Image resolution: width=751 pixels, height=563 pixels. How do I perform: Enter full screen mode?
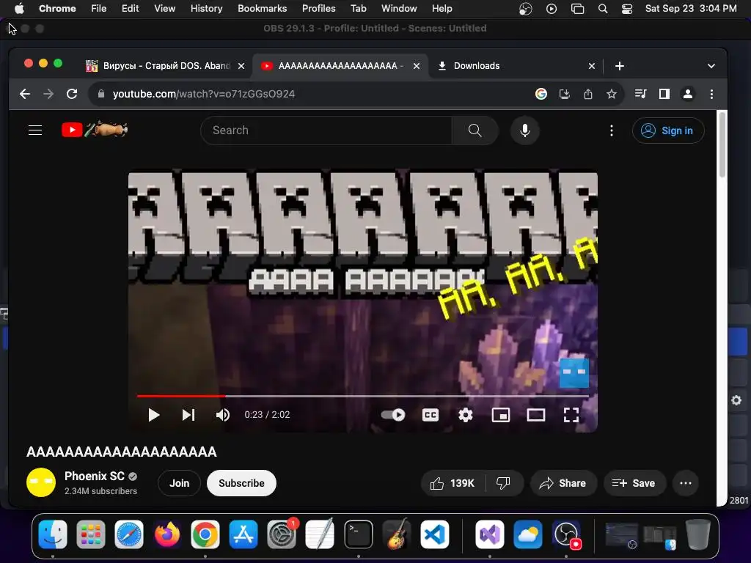coord(571,415)
